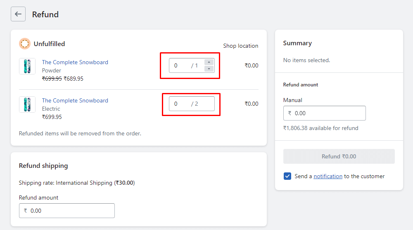413x230 pixels.
Task: Uncheck the send notification checkbox
Action: [287, 176]
